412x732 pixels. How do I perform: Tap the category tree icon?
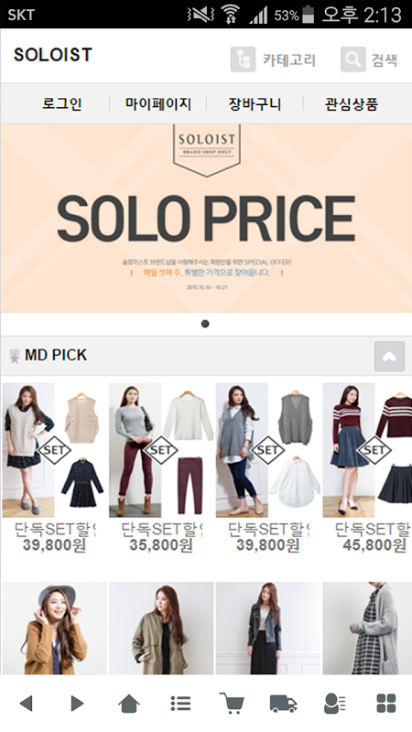click(x=243, y=59)
